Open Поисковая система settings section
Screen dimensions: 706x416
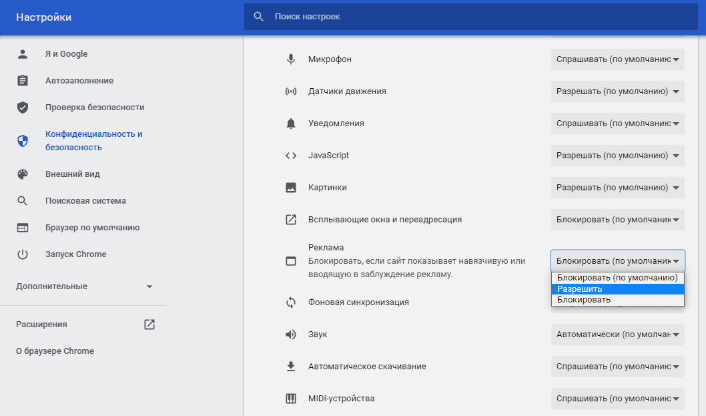tap(85, 201)
